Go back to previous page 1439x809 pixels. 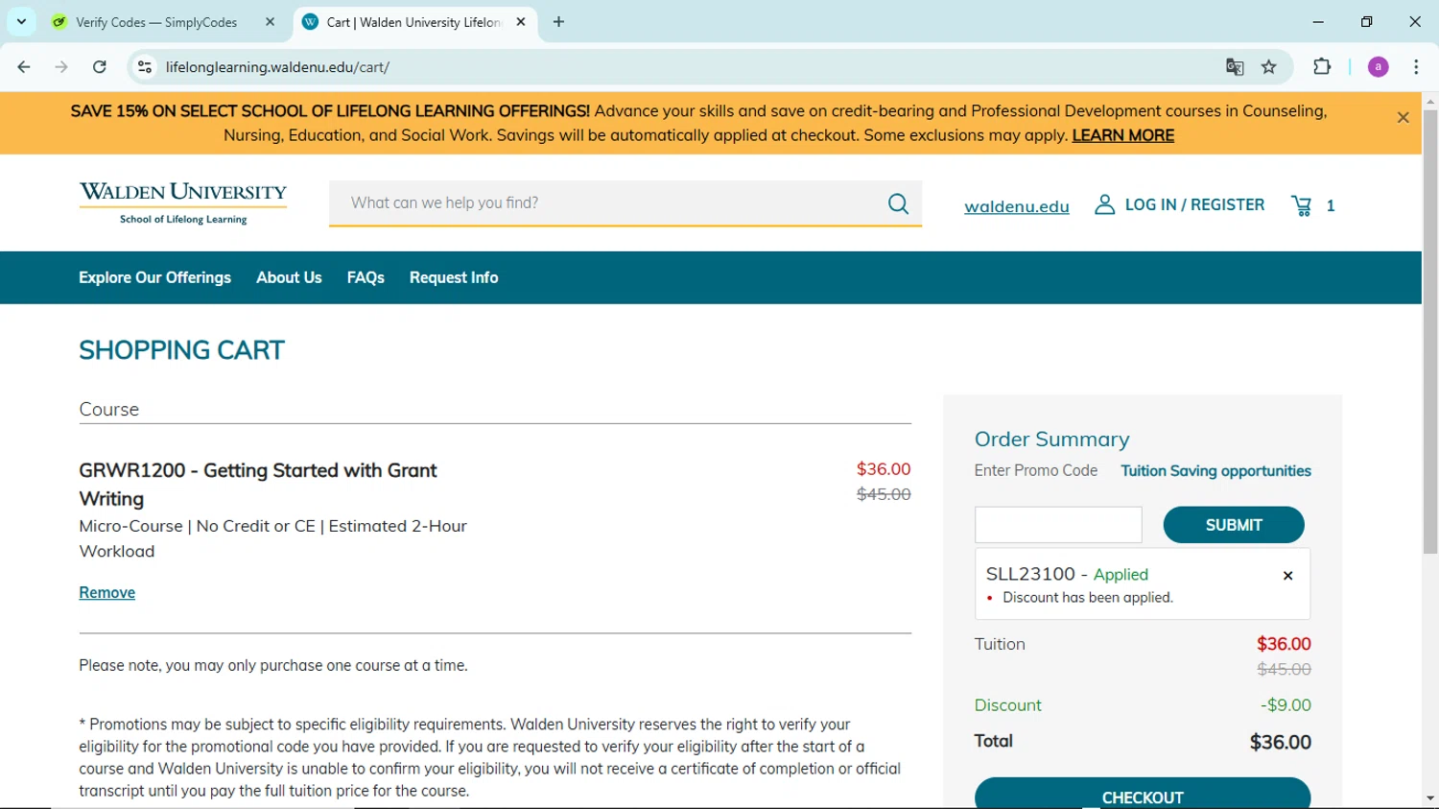pyautogui.click(x=24, y=67)
